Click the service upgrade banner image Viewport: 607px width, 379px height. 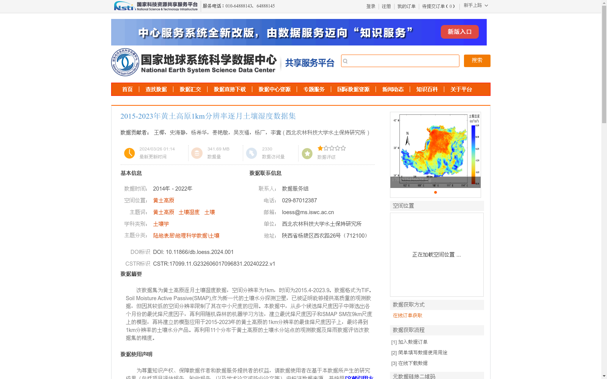(x=299, y=32)
